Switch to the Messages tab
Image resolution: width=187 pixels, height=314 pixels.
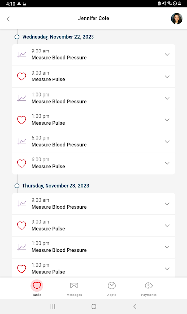click(74, 288)
